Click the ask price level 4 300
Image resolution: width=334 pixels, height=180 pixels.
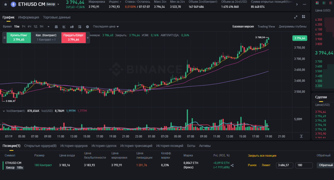tap(319, 20)
